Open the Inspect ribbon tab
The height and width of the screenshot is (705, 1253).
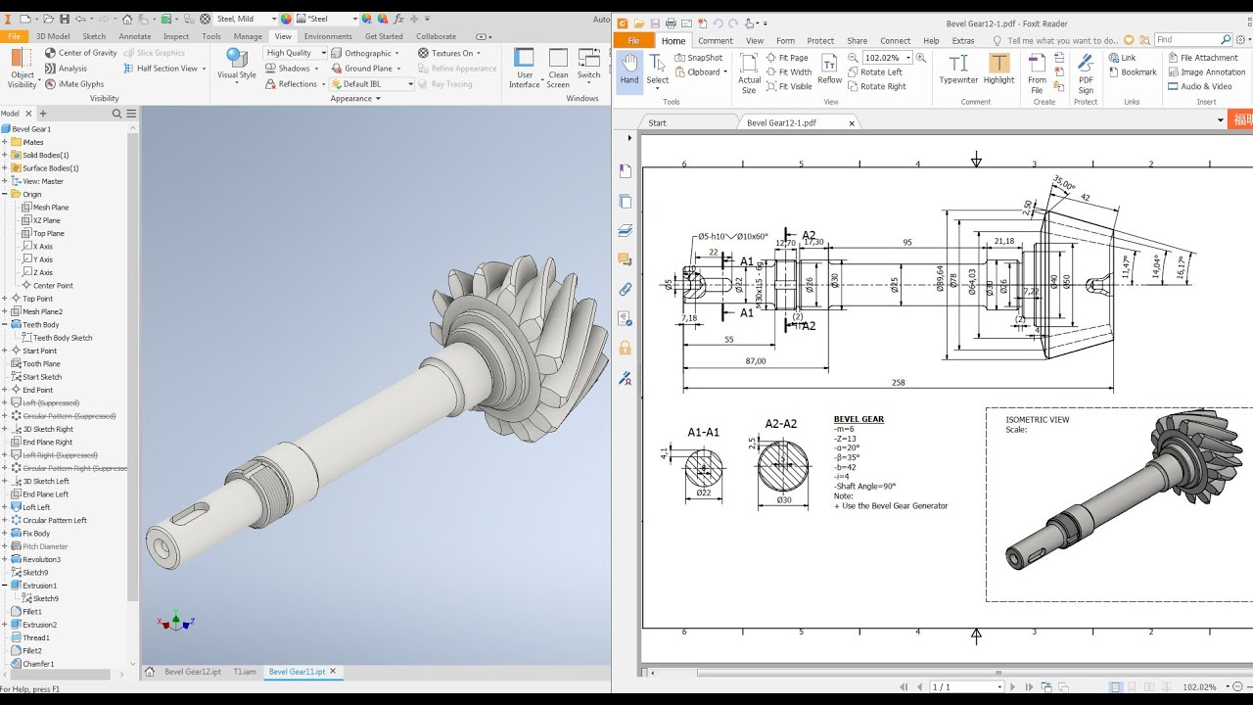pos(176,36)
